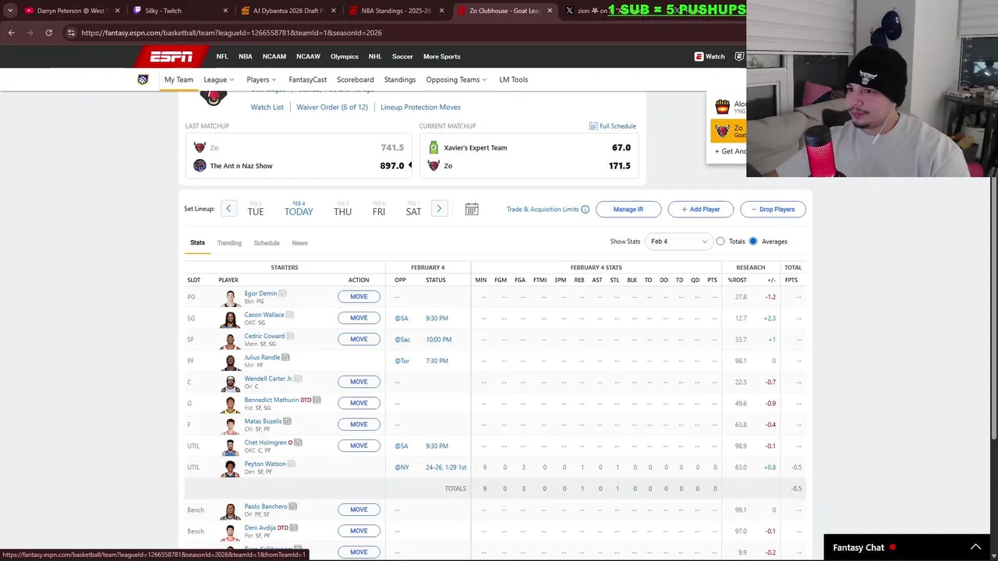Click the ESPN logo

tap(171, 56)
